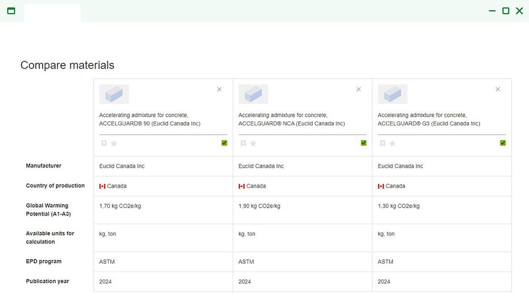This screenshot has height=307, width=529.
Task: Click the Compare materials heading
Action: (x=68, y=65)
